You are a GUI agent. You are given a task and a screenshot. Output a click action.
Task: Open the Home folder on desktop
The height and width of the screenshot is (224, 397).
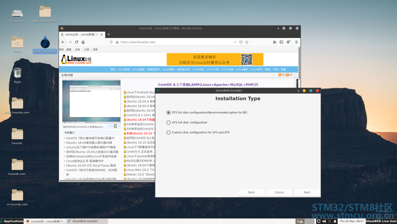[x=17, y=45]
